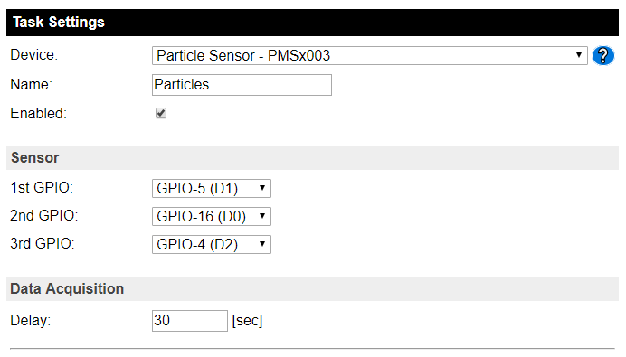Click the "Device:" label
Image resolution: width=626 pixels, height=357 pixels.
pyautogui.click(x=34, y=54)
